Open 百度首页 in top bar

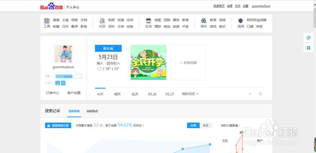[x=219, y=6]
